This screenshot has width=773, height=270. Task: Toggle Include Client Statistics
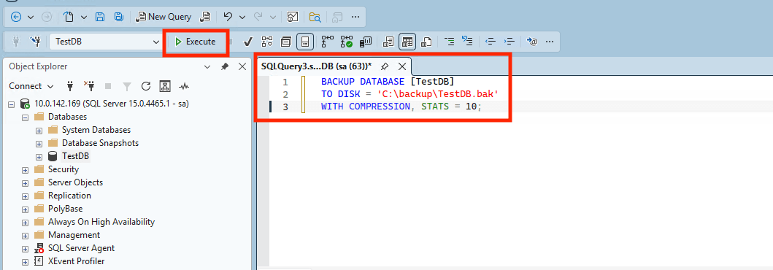click(x=365, y=42)
